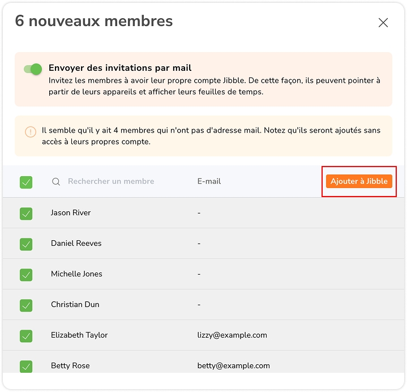Uncheck Michelle Jones checkbox
This screenshot has height=392, width=407.
point(26,275)
